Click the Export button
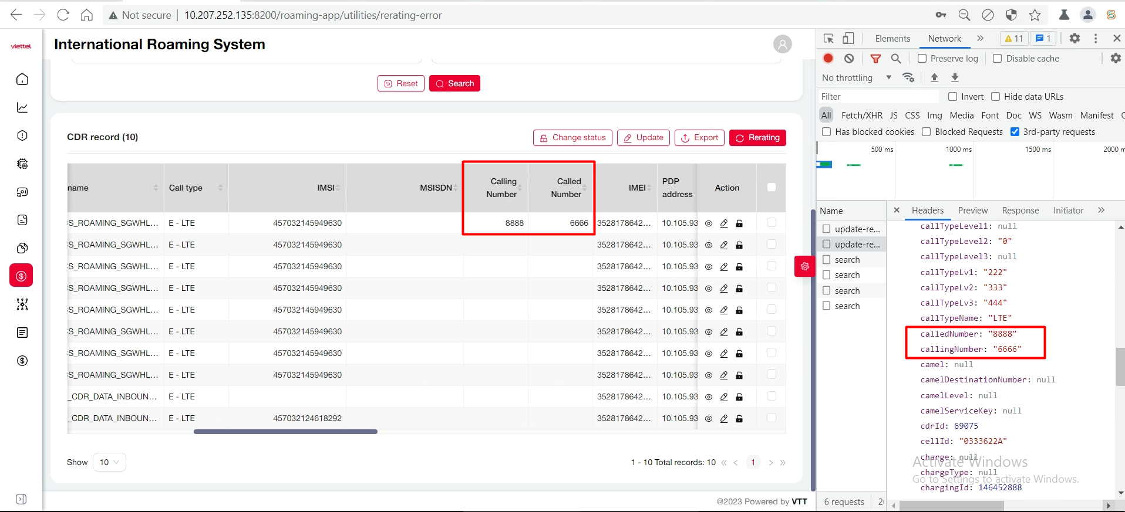1125x512 pixels. pos(699,138)
